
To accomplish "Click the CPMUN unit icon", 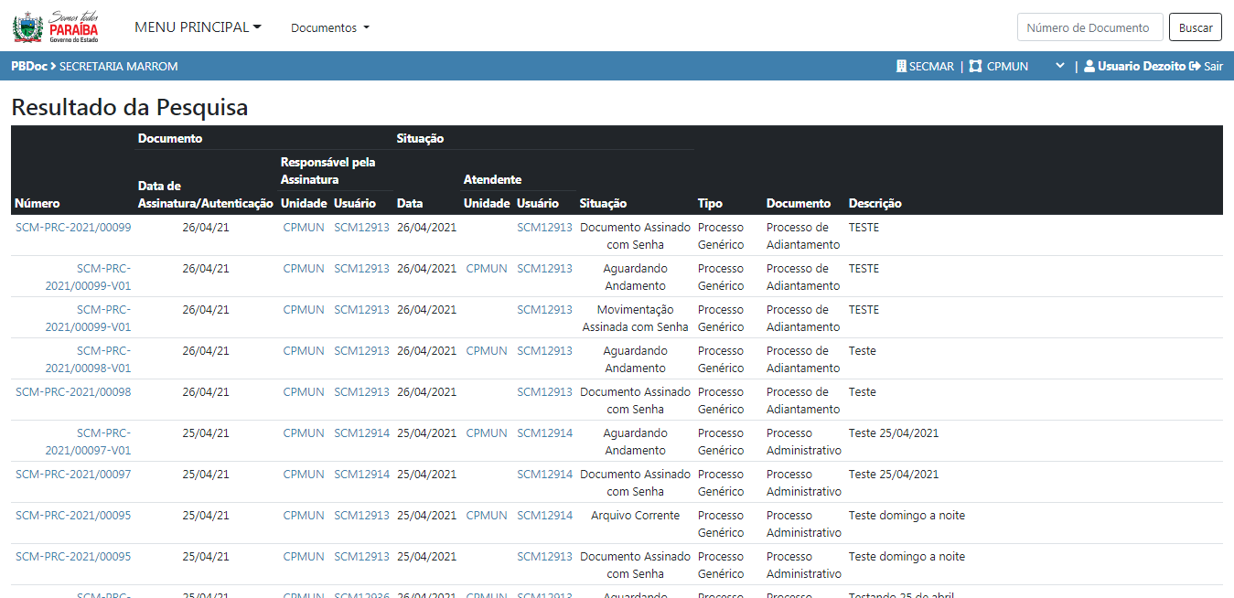I will 975,67.
